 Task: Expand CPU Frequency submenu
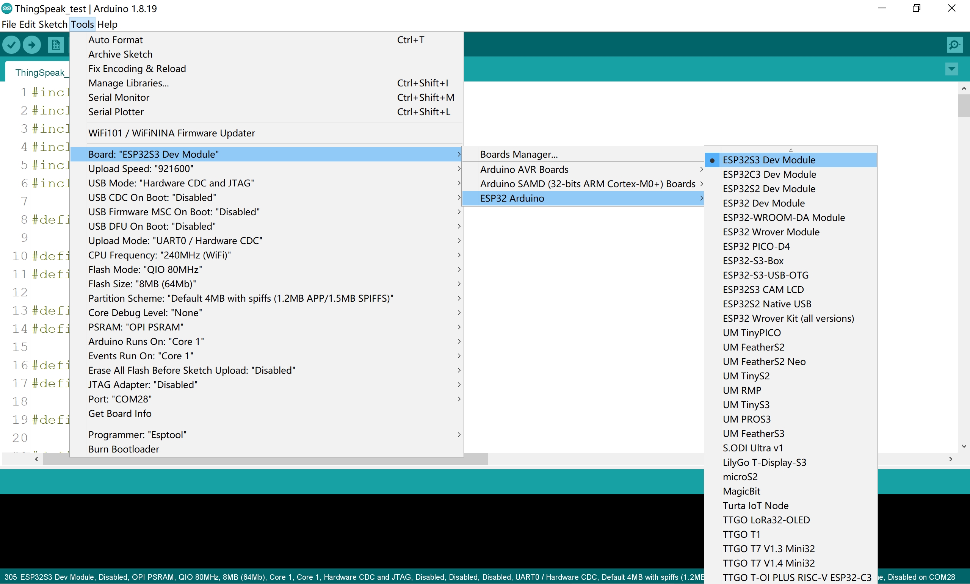pyautogui.click(x=266, y=255)
